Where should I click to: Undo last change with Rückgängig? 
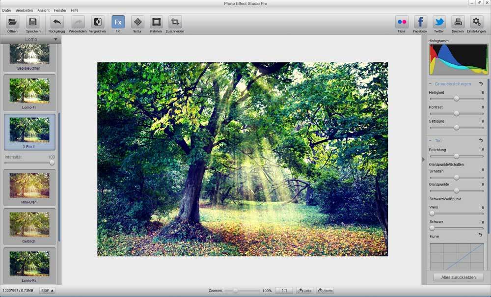click(56, 22)
